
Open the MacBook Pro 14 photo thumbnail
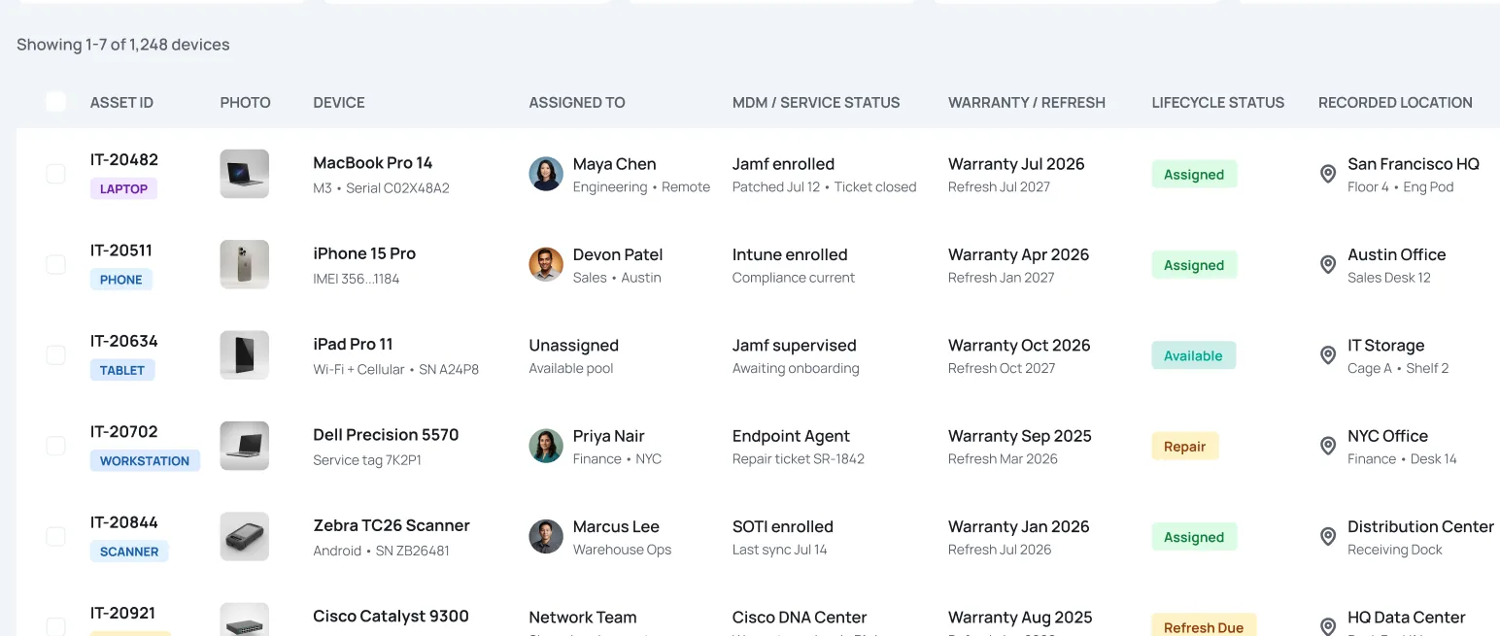point(245,174)
